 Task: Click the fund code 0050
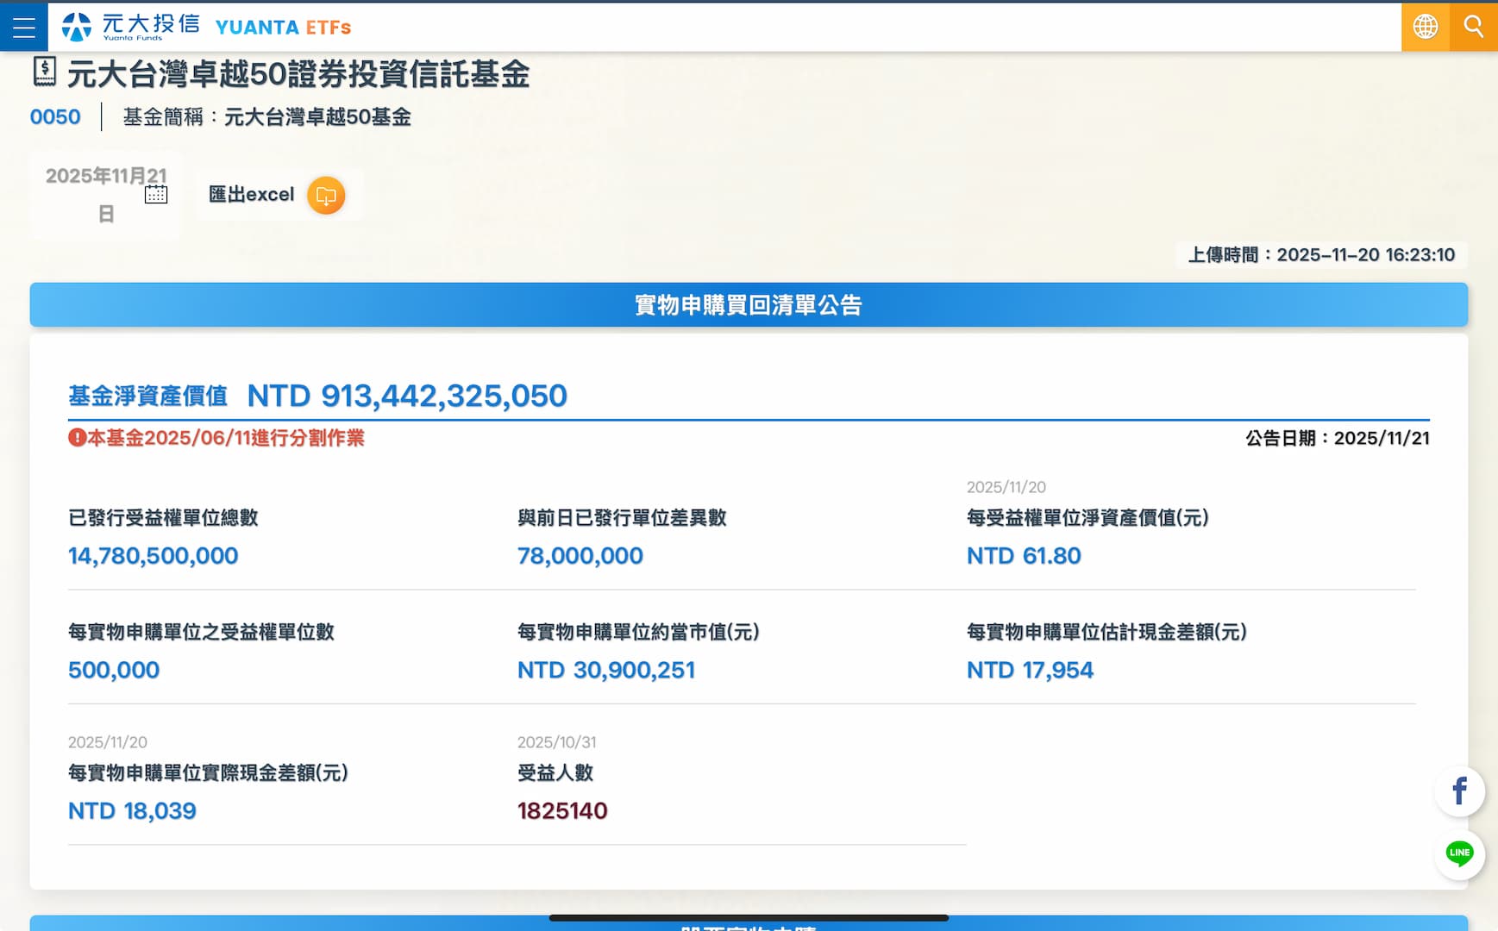(x=55, y=117)
